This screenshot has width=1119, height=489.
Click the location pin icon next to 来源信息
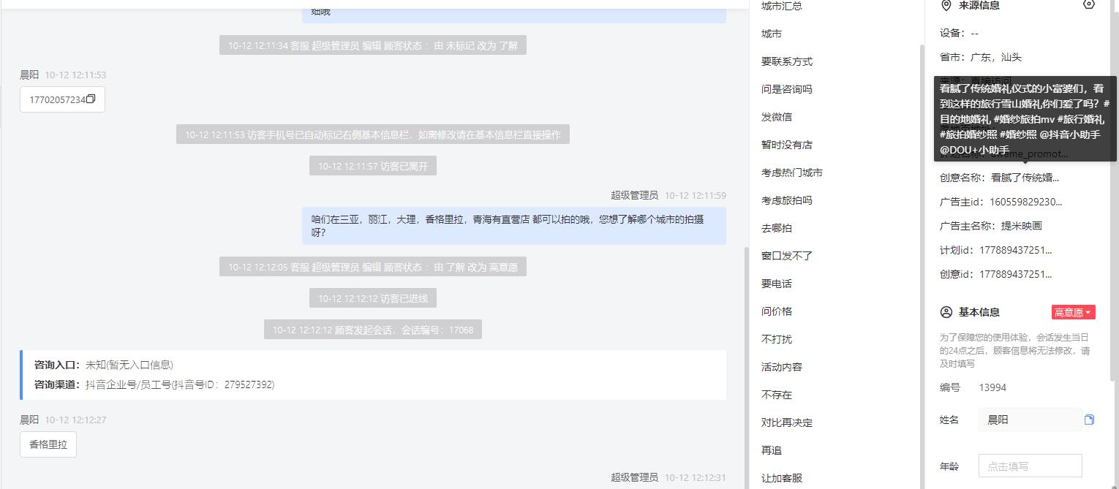[x=946, y=5]
